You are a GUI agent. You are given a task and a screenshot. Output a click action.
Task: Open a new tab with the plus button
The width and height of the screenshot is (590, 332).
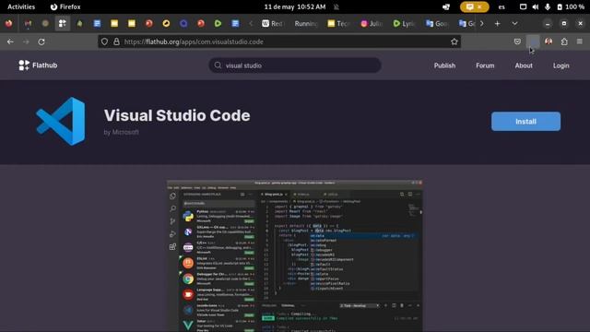coord(497,23)
